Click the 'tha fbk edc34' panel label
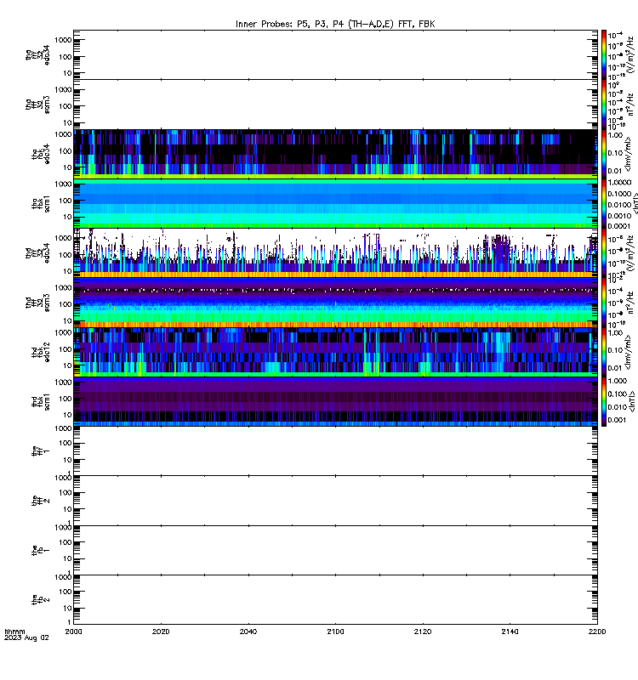The height and width of the screenshot is (680, 638). 40,154
